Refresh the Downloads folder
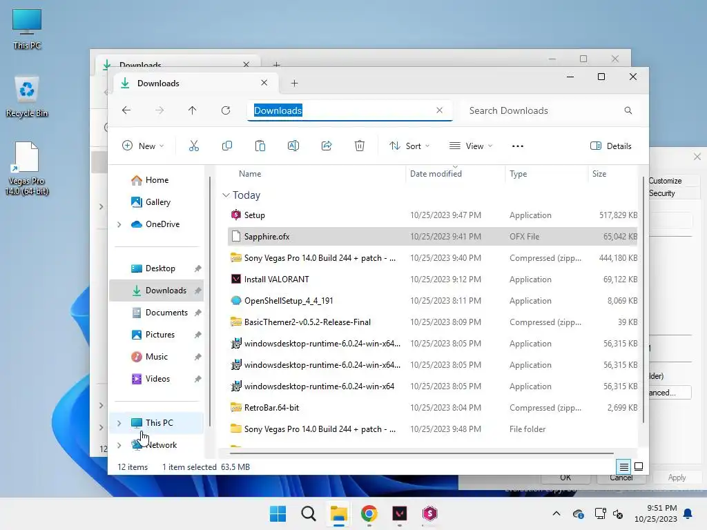 (226, 110)
